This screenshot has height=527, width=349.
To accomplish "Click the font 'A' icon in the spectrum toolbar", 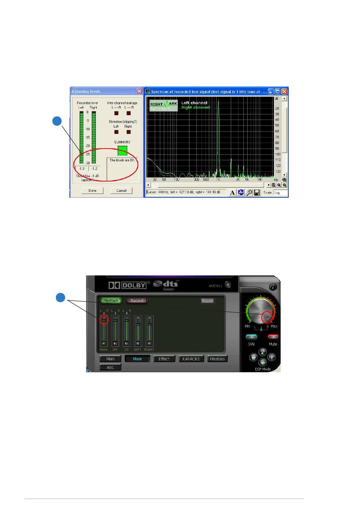I will pos(232,193).
